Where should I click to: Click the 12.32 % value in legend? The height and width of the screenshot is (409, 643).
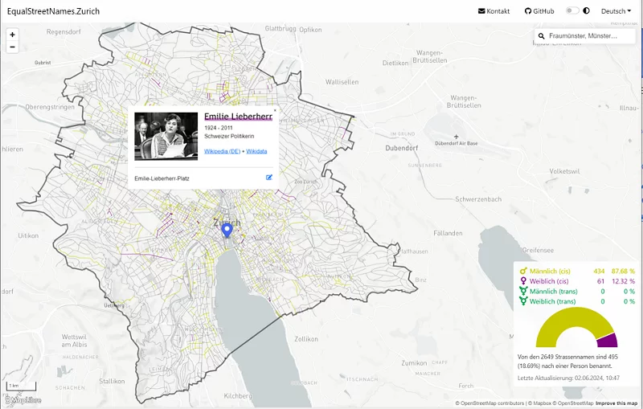pos(623,281)
